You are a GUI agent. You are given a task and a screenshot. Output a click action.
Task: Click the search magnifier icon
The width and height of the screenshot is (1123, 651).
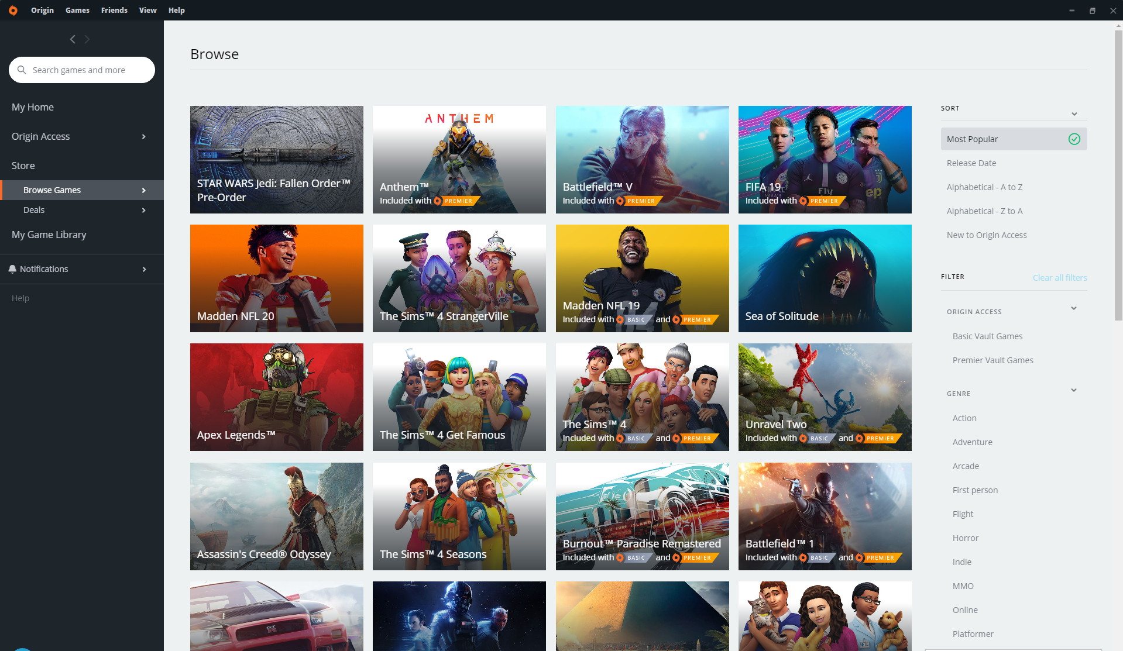[22, 70]
